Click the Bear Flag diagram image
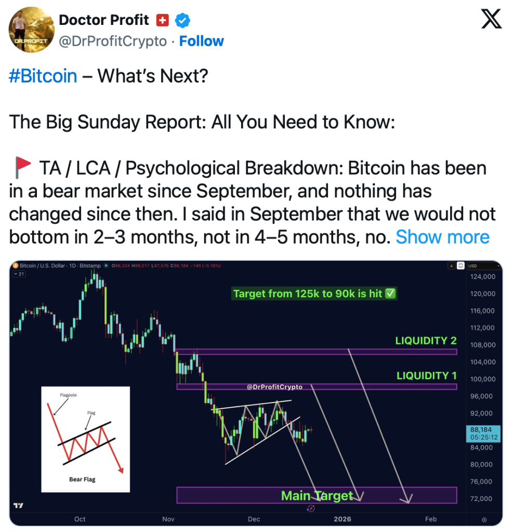Viewport: 513px width, 532px height. pyautogui.click(x=85, y=439)
